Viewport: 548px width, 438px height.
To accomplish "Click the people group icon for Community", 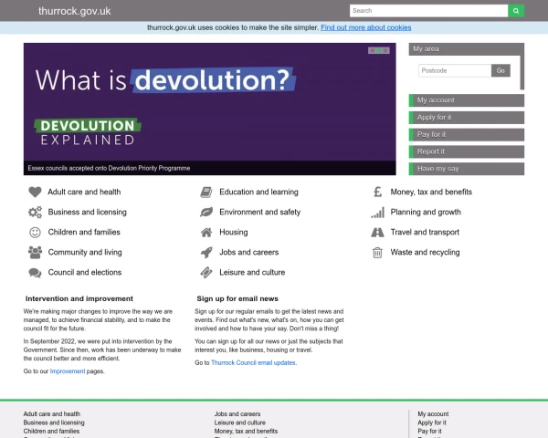I will click(x=35, y=252).
